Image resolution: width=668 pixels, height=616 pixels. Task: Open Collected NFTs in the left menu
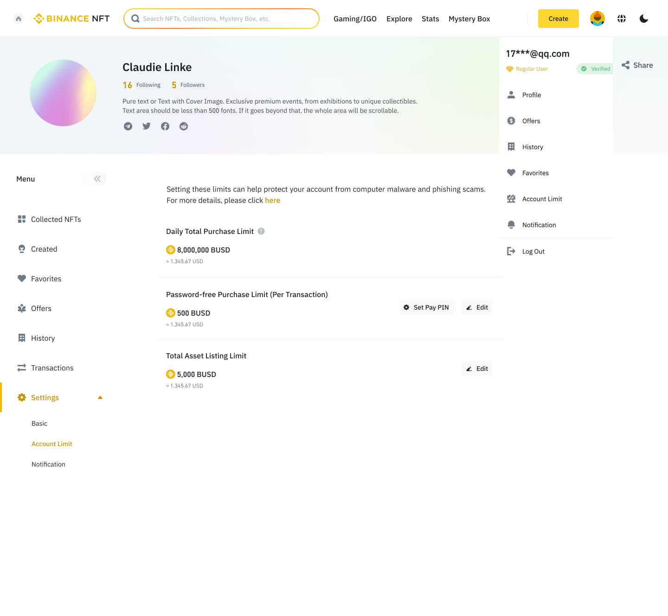pyautogui.click(x=49, y=219)
